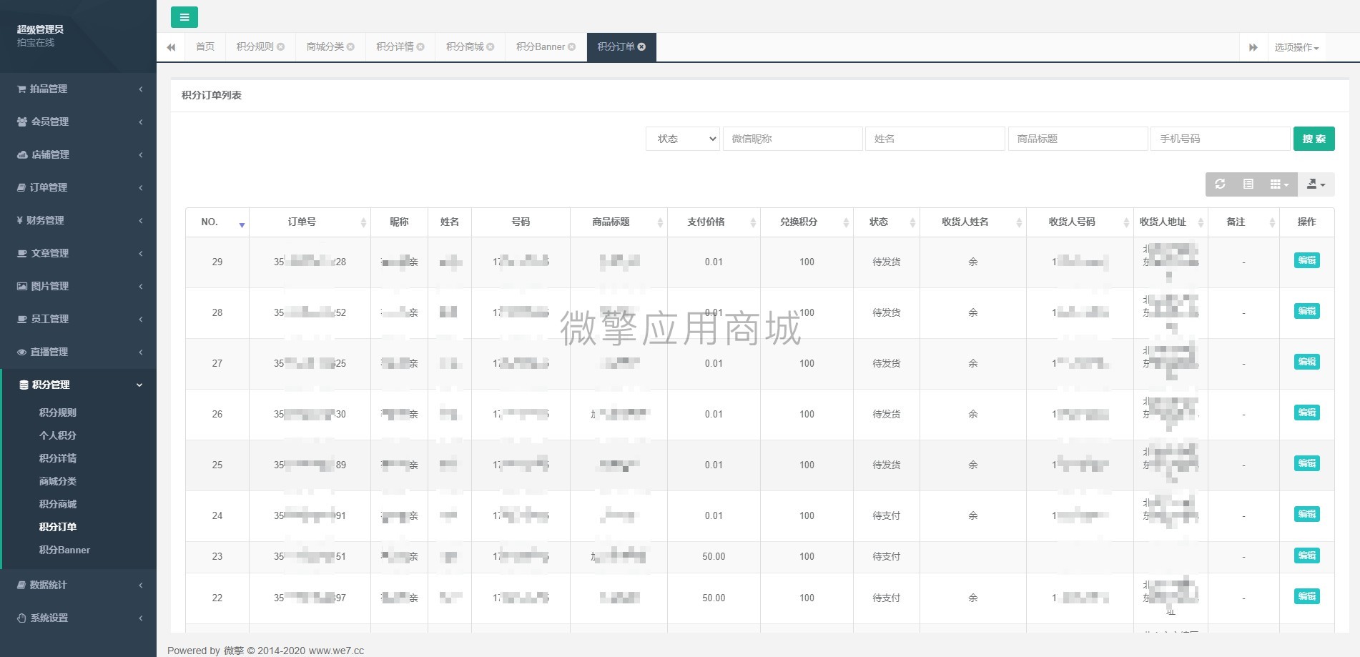Expand the 会员管理 sidebar menu
1360x657 pixels.
[79, 122]
